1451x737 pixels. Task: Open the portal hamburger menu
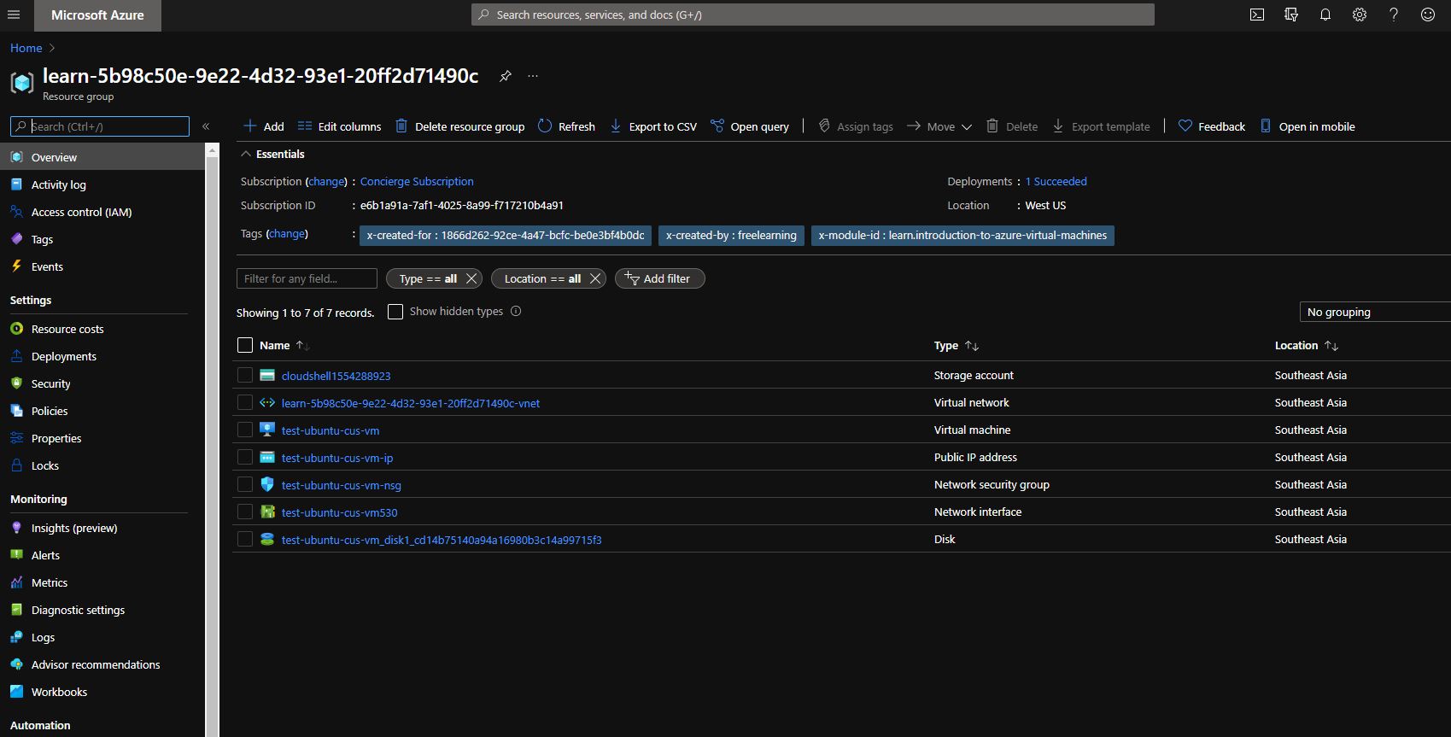(x=14, y=15)
